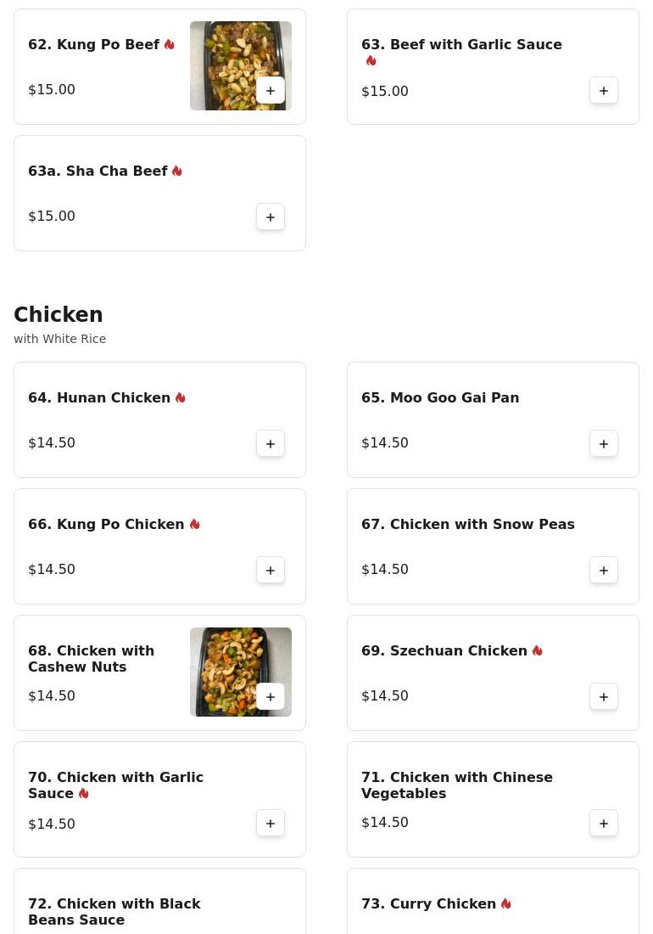
Task: Add Moo Goo Gai Pan item
Action: click(x=604, y=444)
